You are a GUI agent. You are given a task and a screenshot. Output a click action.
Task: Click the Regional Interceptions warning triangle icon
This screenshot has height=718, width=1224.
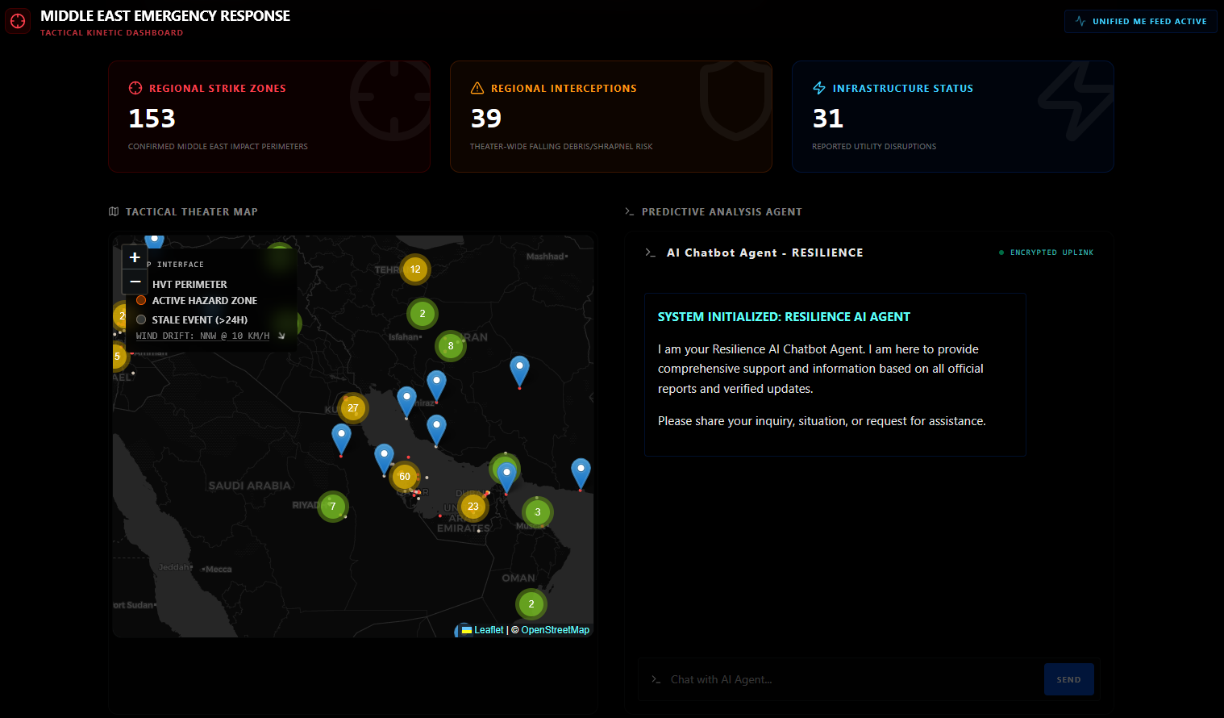point(476,88)
